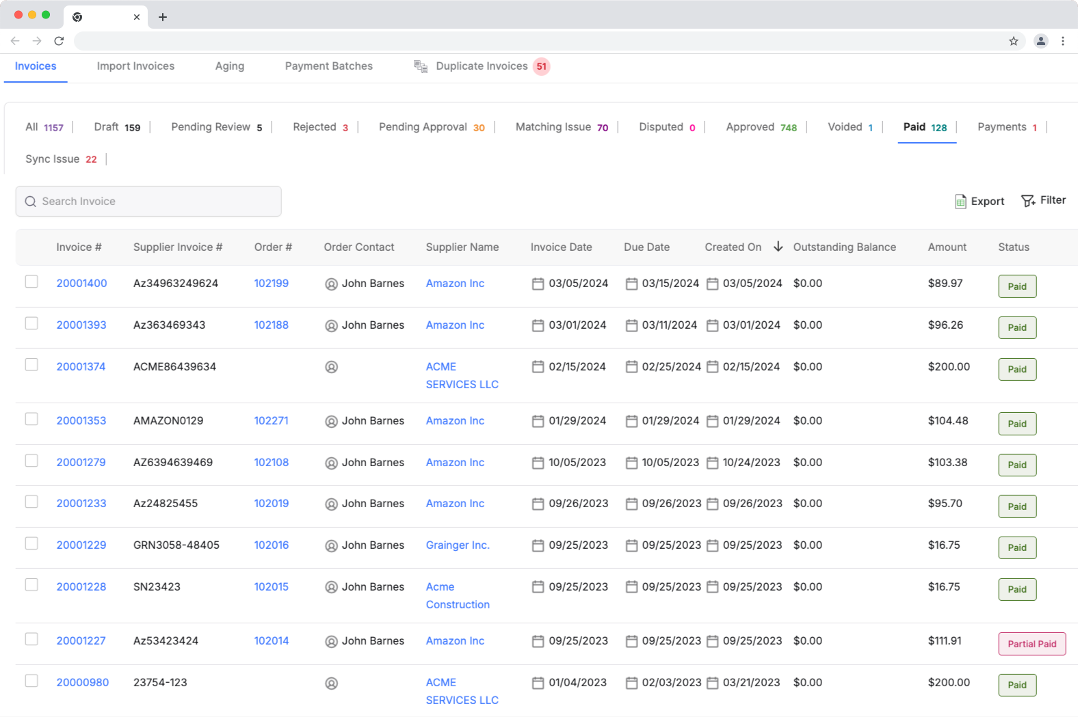
Task: Select checkbox for invoice 20001229
Action: point(31,543)
